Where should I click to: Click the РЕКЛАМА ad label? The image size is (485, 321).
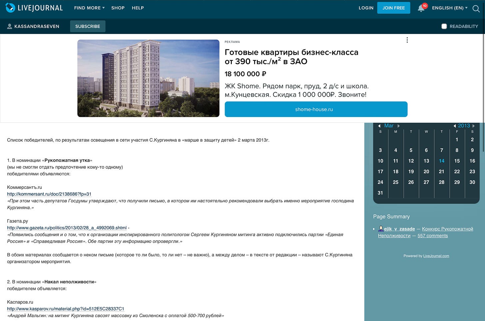point(232,42)
